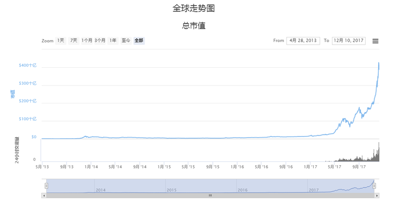The height and width of the screenshot is (201, 397).
Task: Click the scrollbar right arrow
Action: pyautogui.click(x=377, y=195)
